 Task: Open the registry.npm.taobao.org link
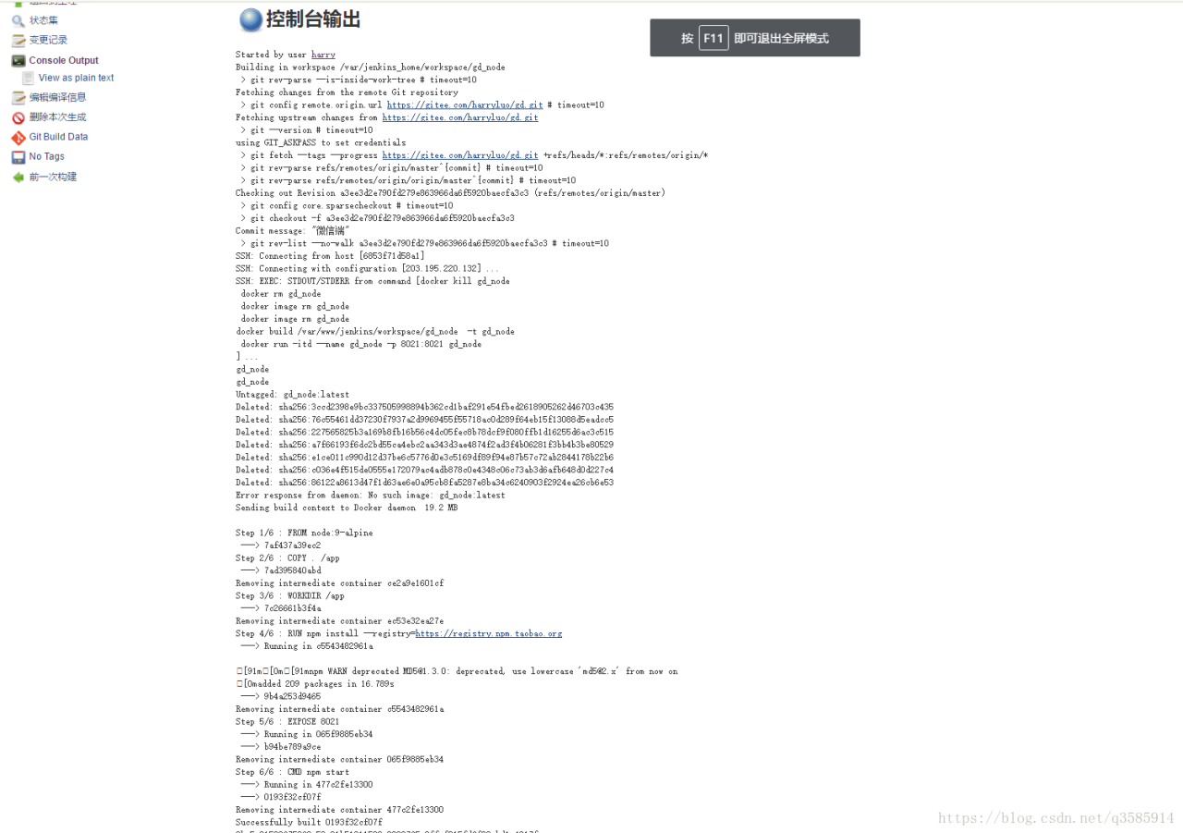[489, 633]
